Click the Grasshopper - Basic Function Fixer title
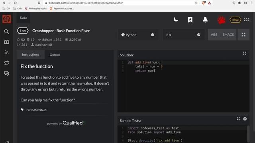Viewport: 255px width, 143px height. coord(61,31)
